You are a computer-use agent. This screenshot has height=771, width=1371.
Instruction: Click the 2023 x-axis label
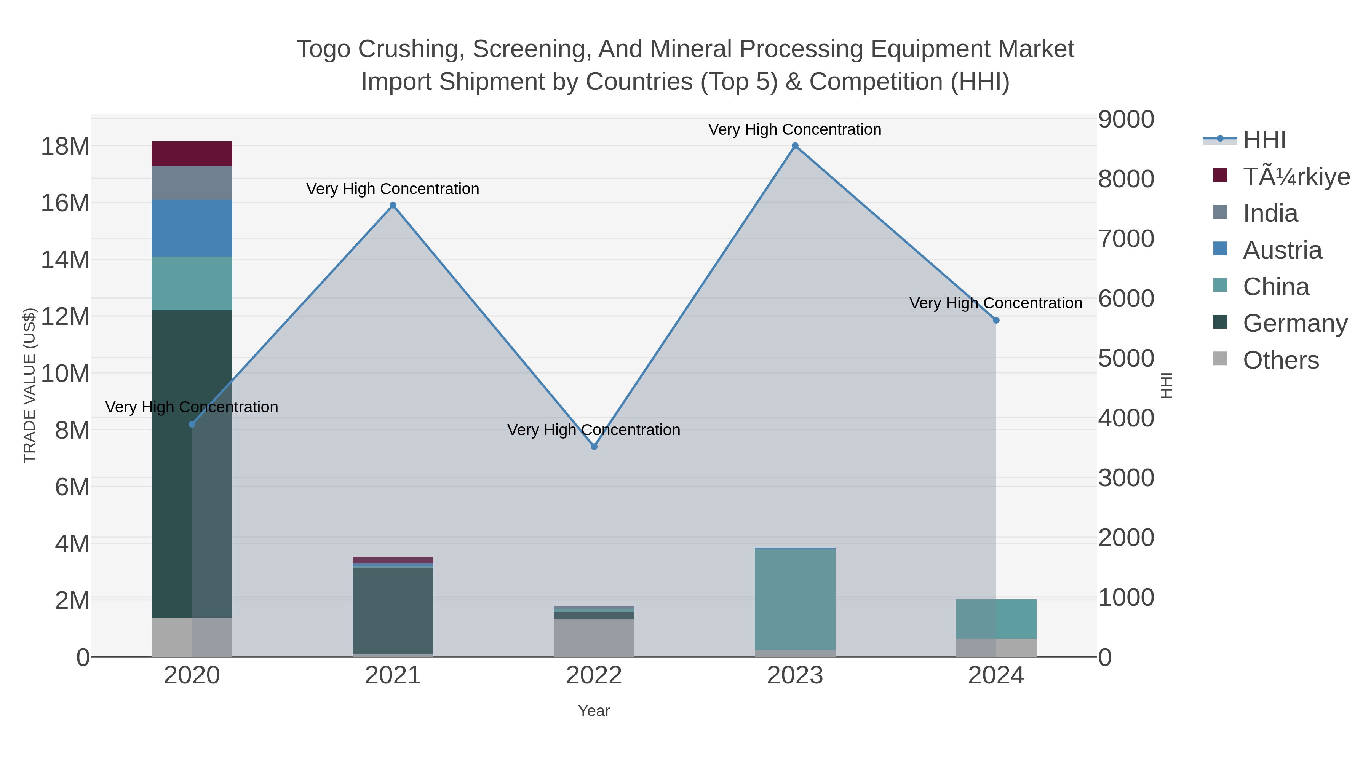pyautogui.click(x=795, y=676)
